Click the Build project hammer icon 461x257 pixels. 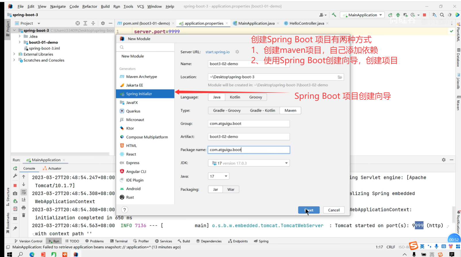tap(334, 15)
